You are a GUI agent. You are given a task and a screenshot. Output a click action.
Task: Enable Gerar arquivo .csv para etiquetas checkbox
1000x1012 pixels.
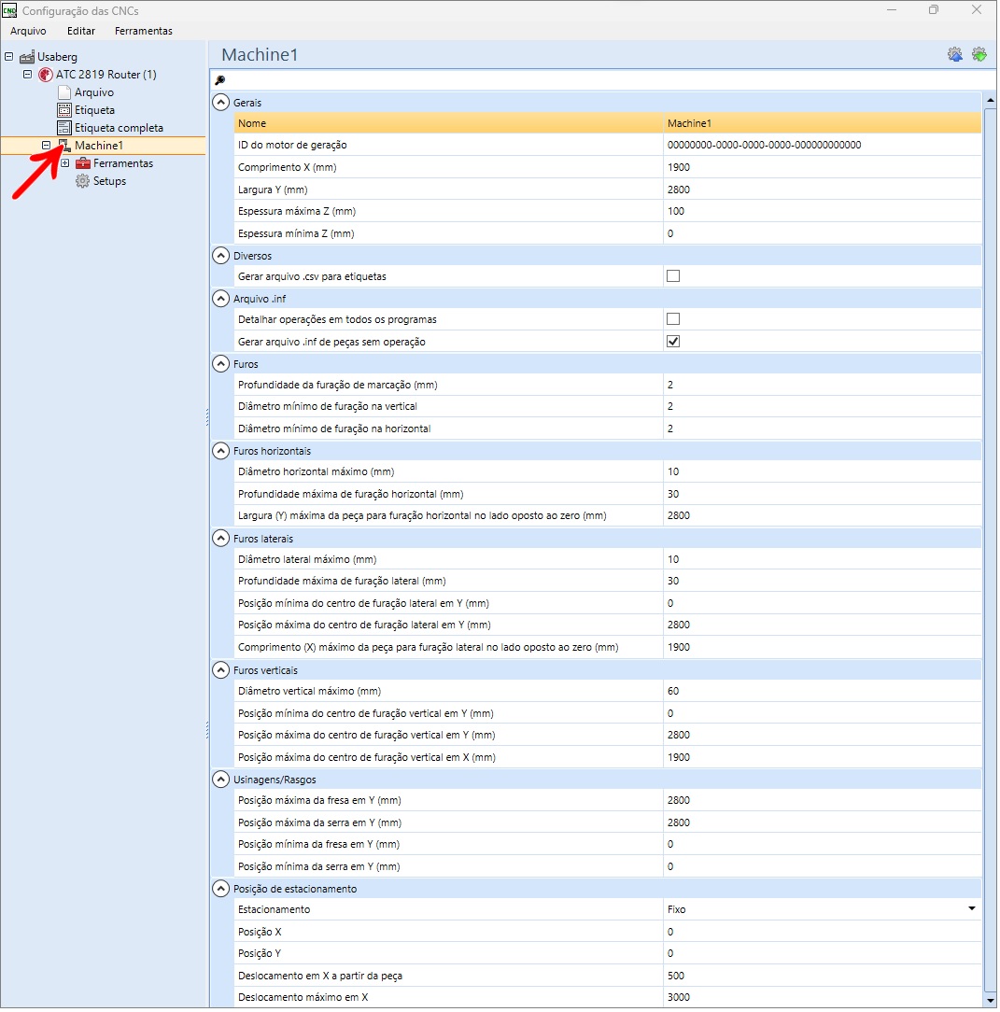[x=675, y=277]
